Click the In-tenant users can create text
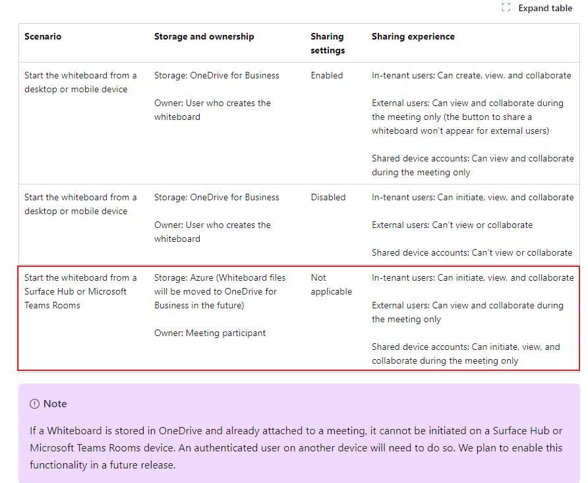Image resolution: width=588 pixels, height=483 pixels. (471, 75)
